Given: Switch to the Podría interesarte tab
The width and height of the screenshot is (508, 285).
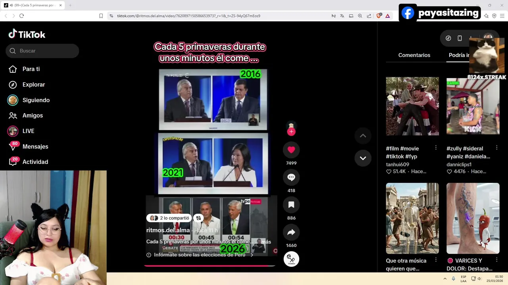Looking at the screenshot, I should (459, 55).
